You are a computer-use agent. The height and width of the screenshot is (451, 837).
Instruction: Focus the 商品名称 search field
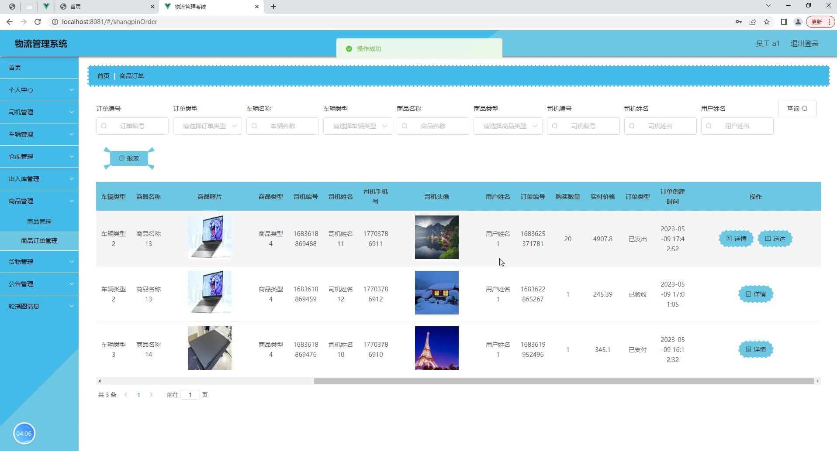[x=433, y=126]
